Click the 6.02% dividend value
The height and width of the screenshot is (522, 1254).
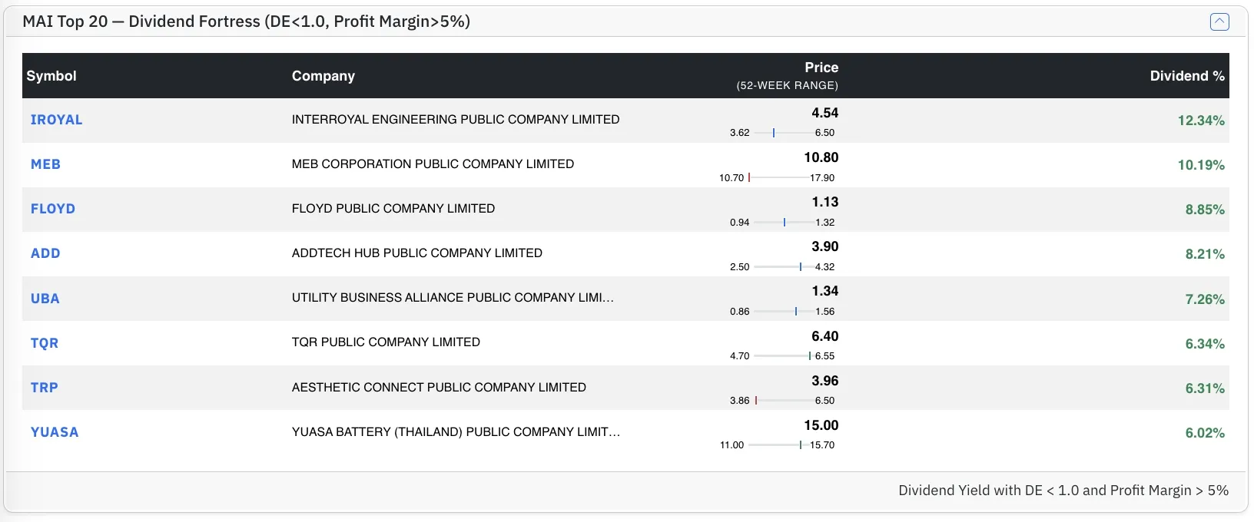pyautogui.click(x=1205, y=433)
